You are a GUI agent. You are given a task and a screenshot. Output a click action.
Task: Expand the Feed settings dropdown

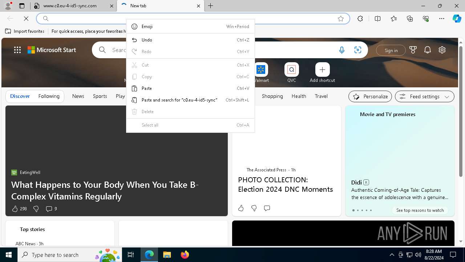[x=425, y=96]
